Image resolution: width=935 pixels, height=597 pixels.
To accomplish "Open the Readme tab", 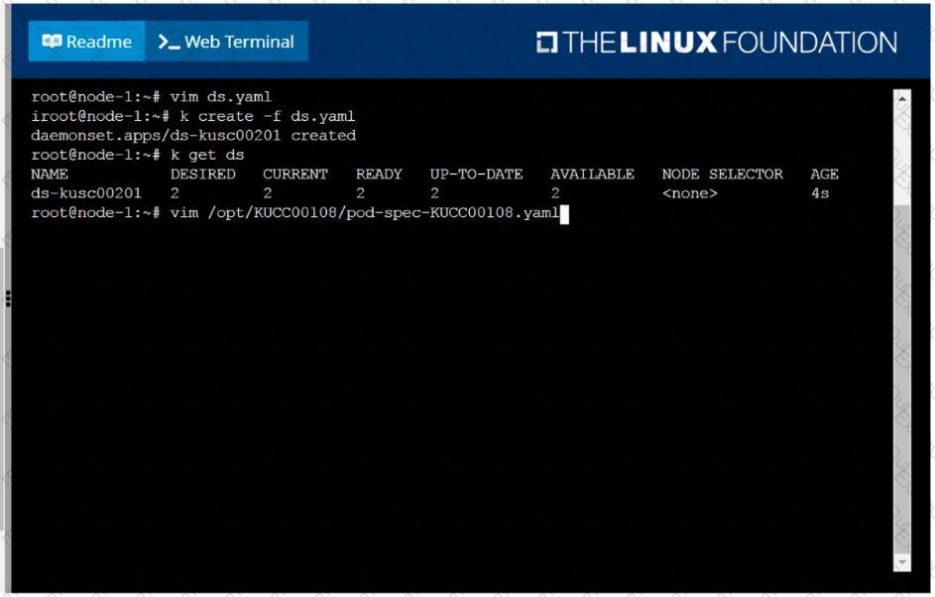I will 86,41.
